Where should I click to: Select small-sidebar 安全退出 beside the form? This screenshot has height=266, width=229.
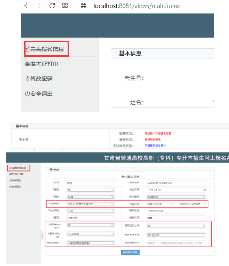pos(15,187)
